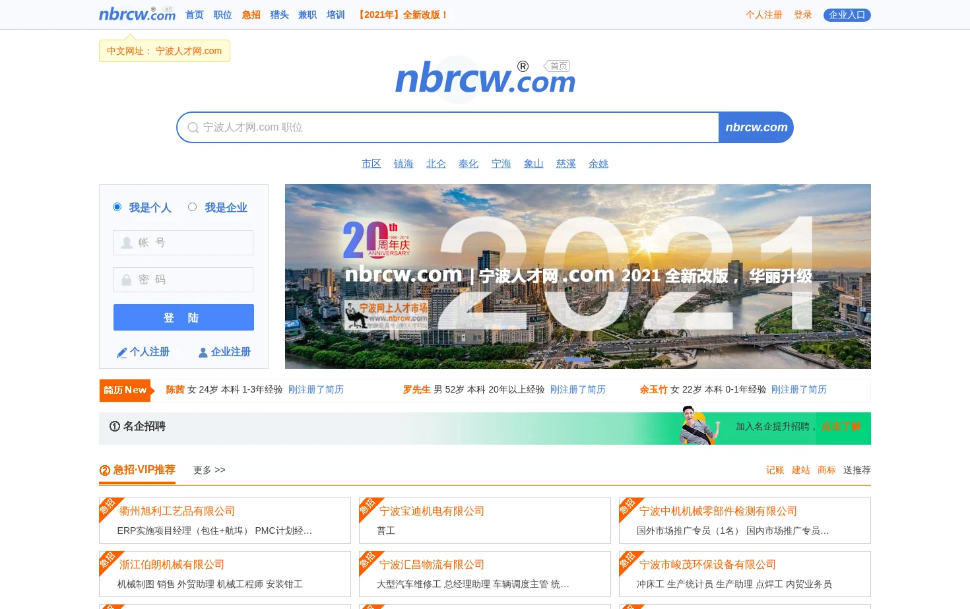This screenshot has height=609, width=970.
Task: Filter by 慈溪 district
Action: pyautogui.click(x=566, y=164)
